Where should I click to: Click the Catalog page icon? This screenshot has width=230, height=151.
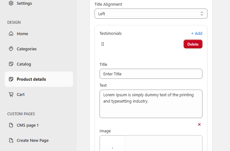11,64
